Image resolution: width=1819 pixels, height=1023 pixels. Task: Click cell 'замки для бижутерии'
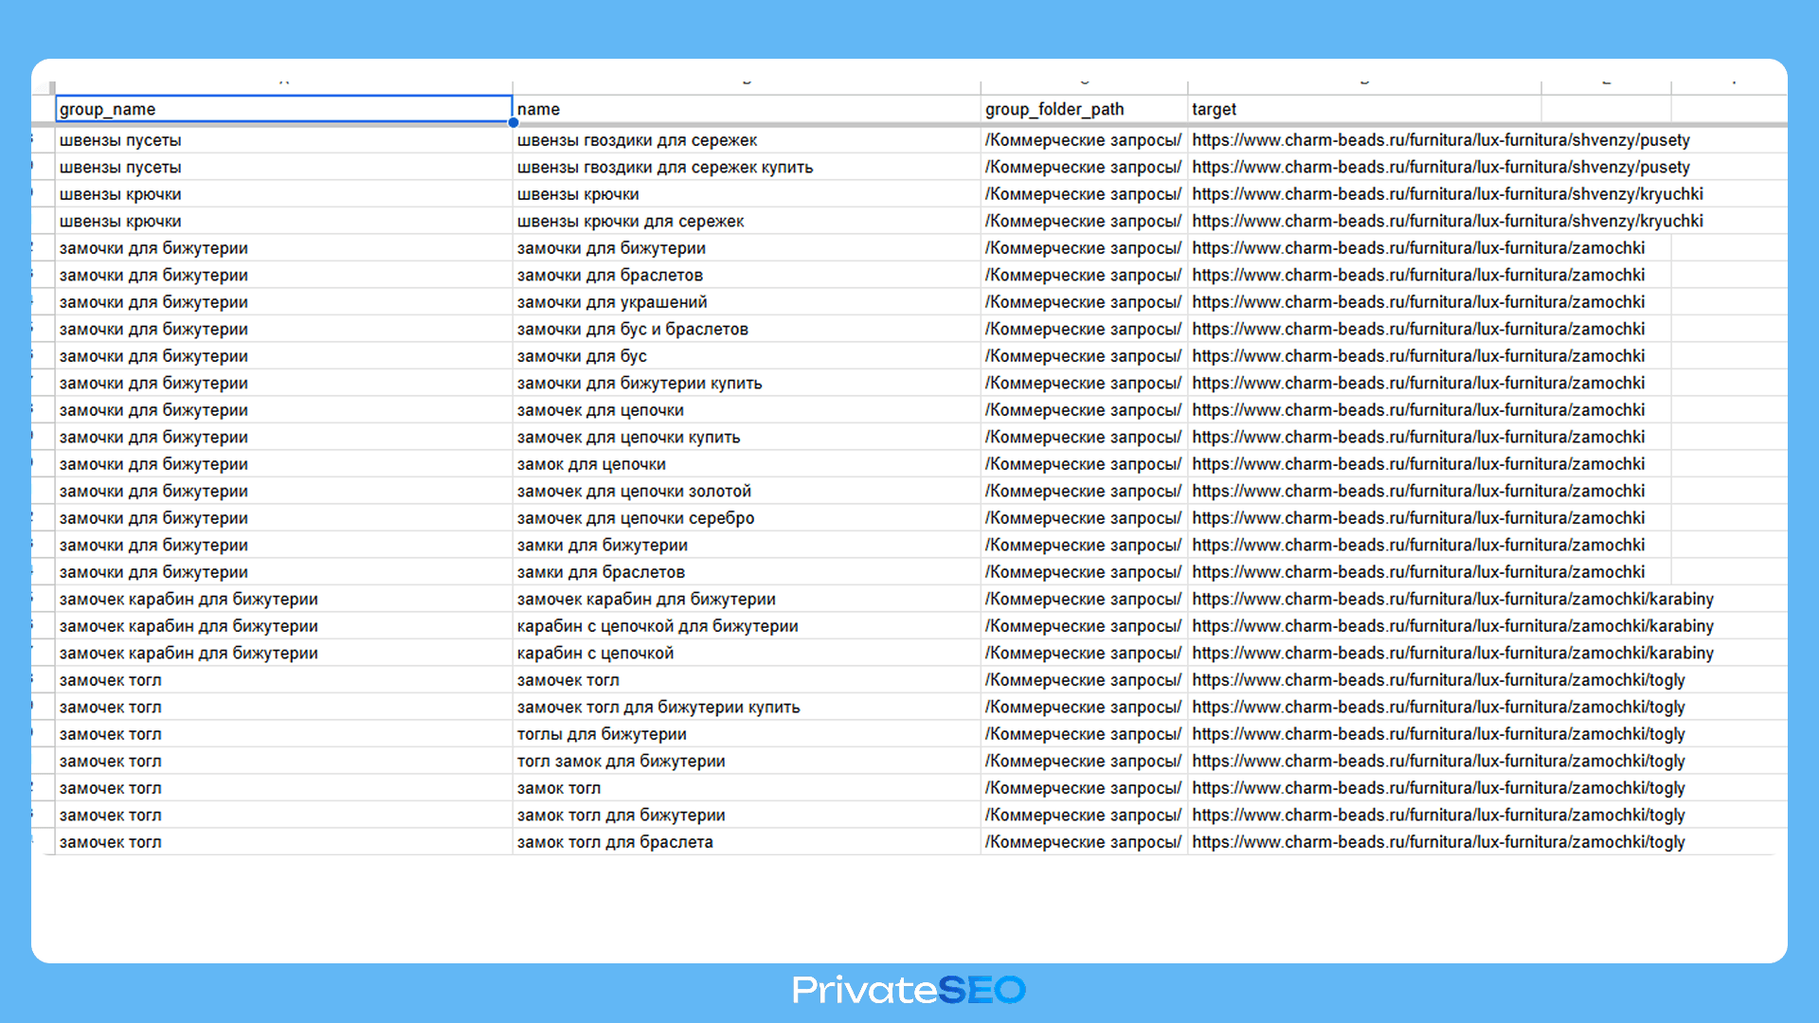pos(603,546)
